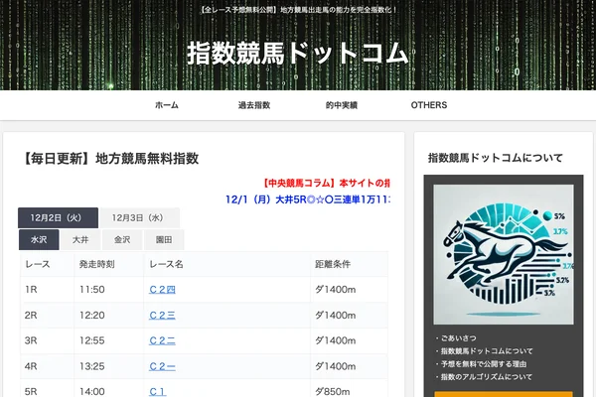Open the 的中実績 menu item
The height and width of the screenshot is (397, 596).
click(342, 105)
